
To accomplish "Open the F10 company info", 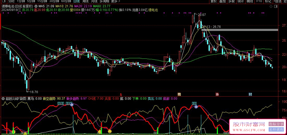I will coord(259,1).
